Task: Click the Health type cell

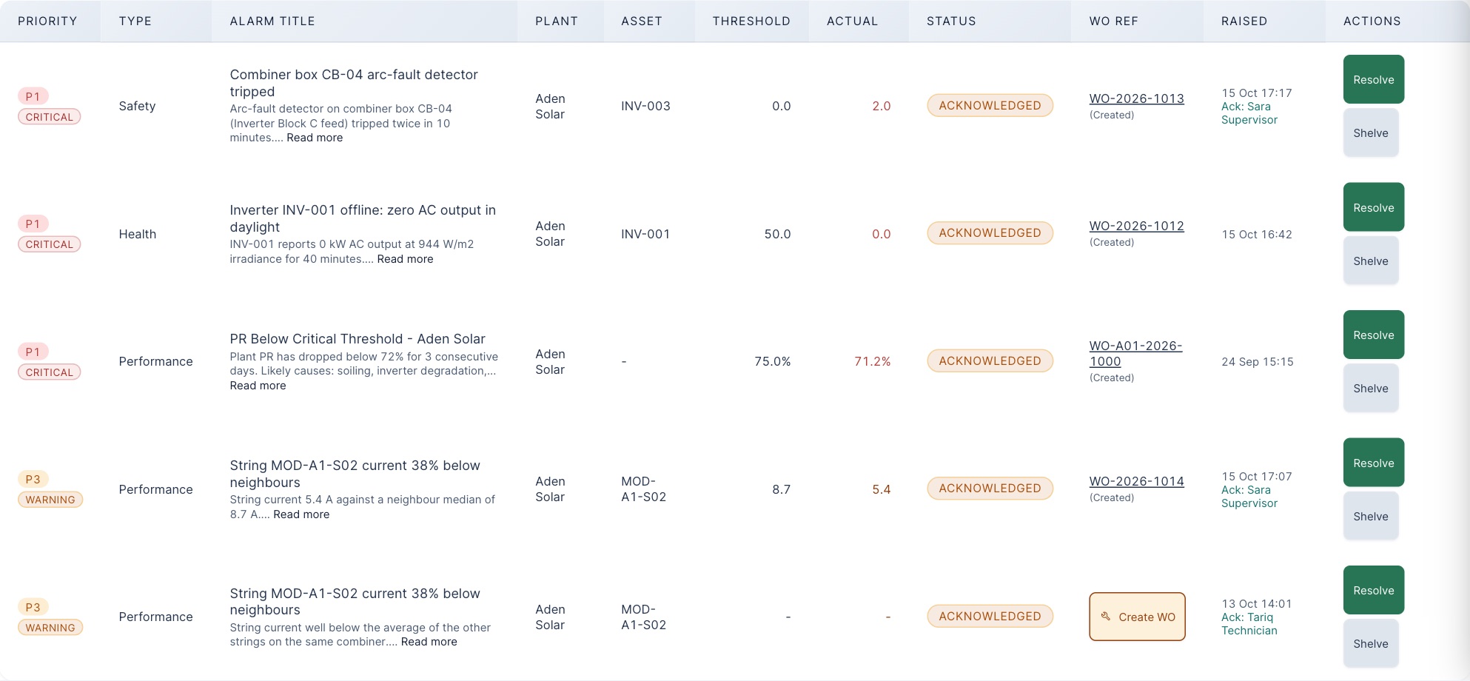Action: coord(137,234)
